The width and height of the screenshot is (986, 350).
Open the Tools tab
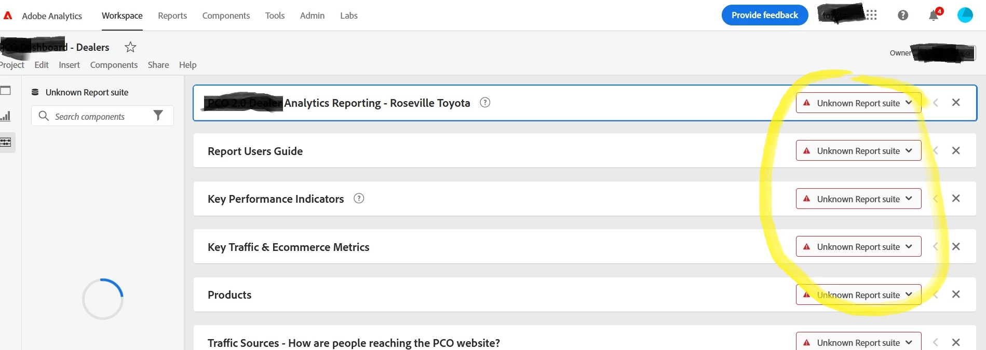pos(275,16)
